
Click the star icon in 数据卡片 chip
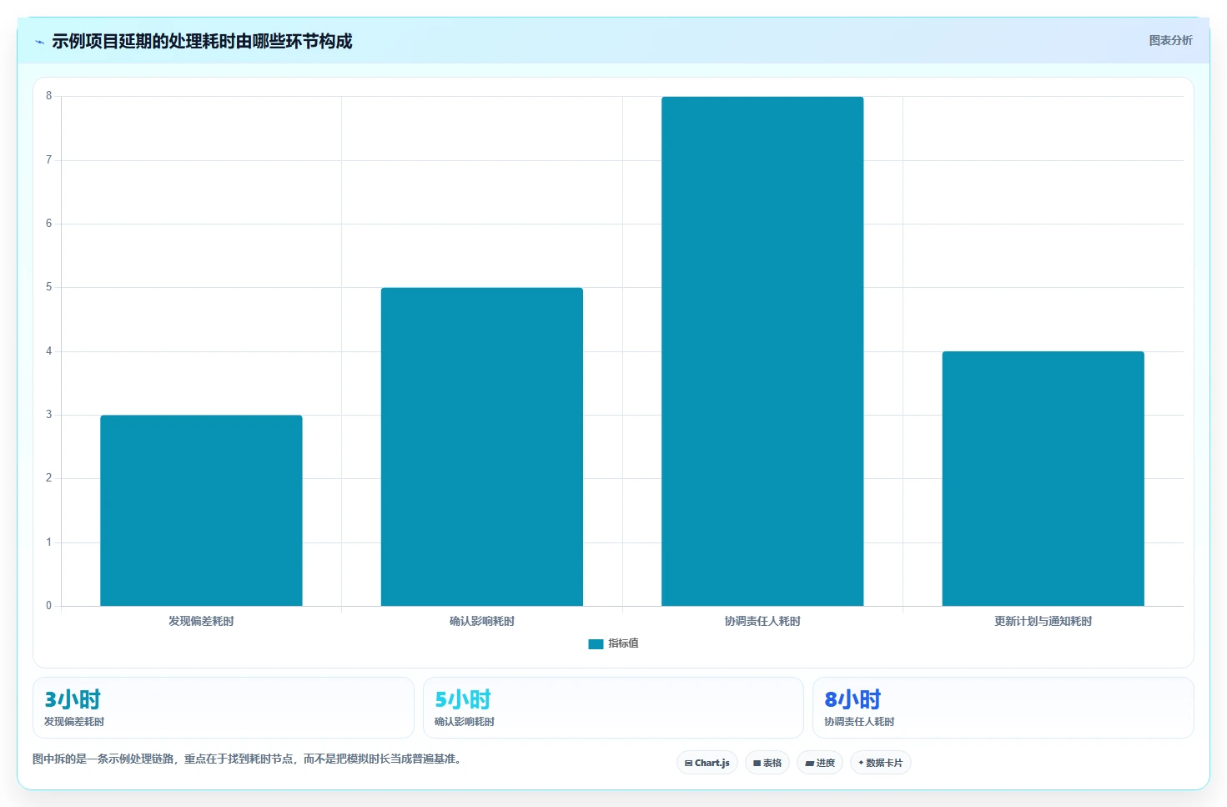[861, 763]
